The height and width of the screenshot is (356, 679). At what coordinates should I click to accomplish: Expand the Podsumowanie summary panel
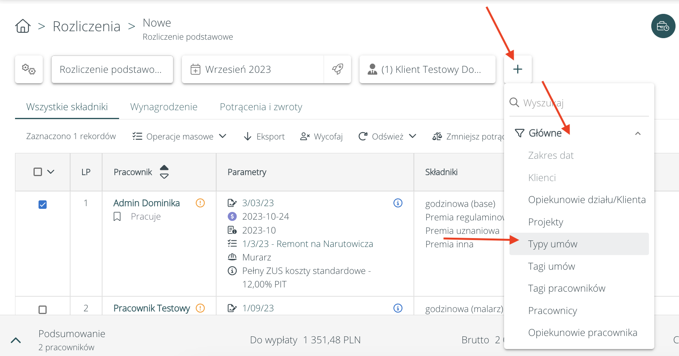tap(16, 340)
